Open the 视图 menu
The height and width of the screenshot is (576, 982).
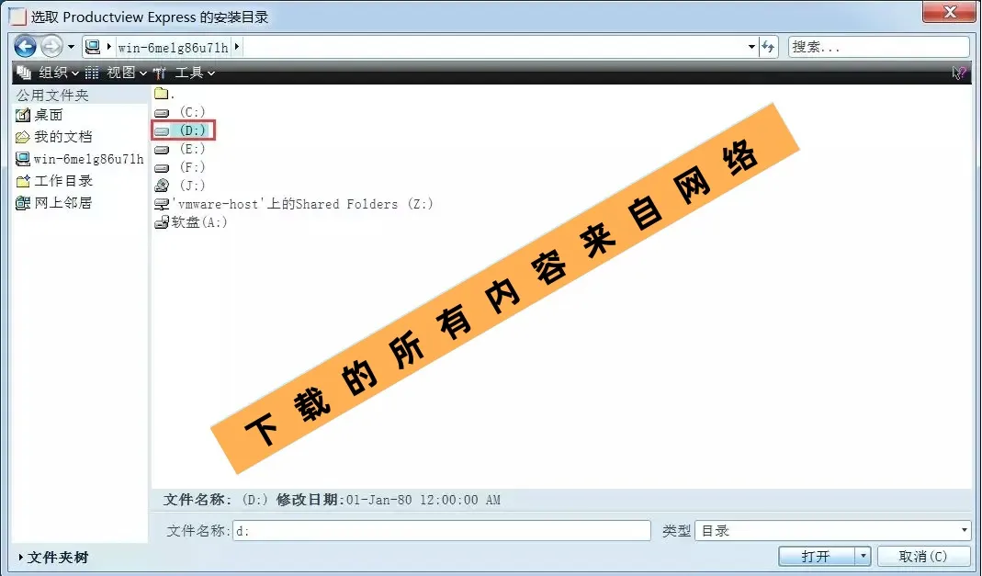(x=127, y=73)
